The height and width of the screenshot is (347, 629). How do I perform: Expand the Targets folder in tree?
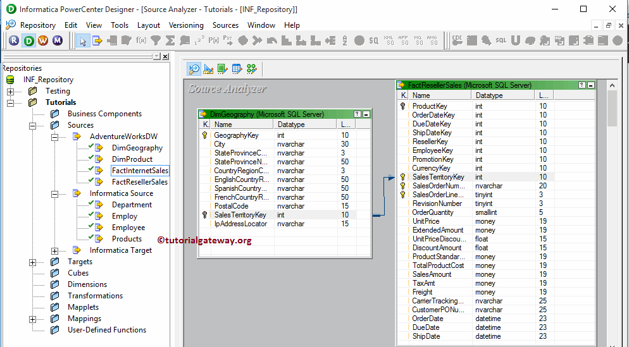[33, 262]
